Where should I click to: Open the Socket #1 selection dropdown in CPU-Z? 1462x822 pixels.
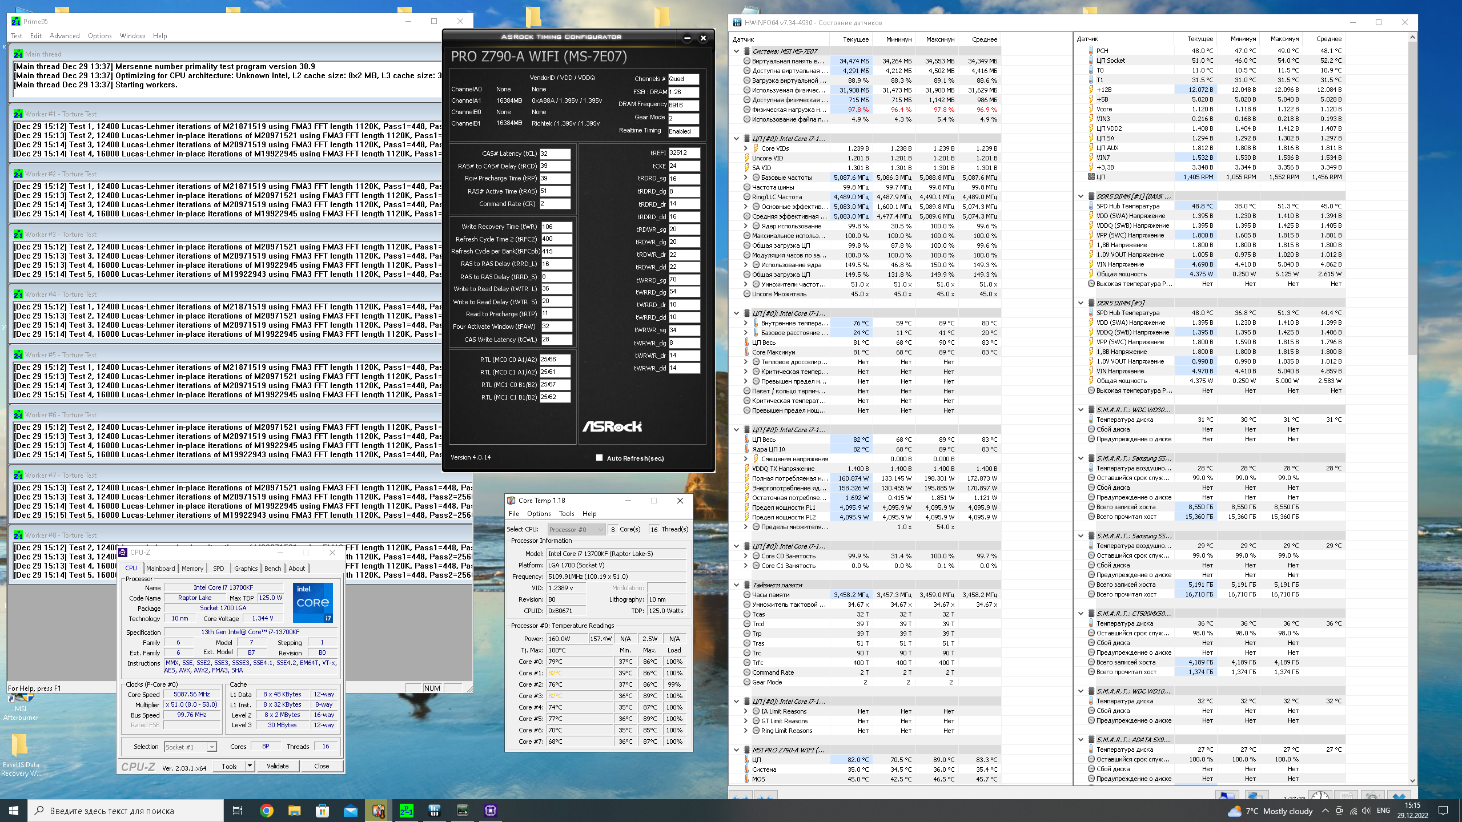(x=190, y=747)
